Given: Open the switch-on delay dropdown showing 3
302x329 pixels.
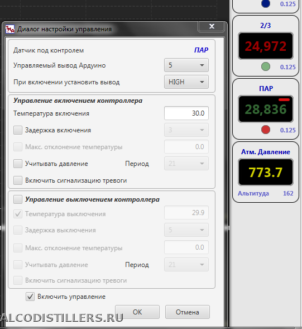Looking at the screenshot, I should pos(186,130).
